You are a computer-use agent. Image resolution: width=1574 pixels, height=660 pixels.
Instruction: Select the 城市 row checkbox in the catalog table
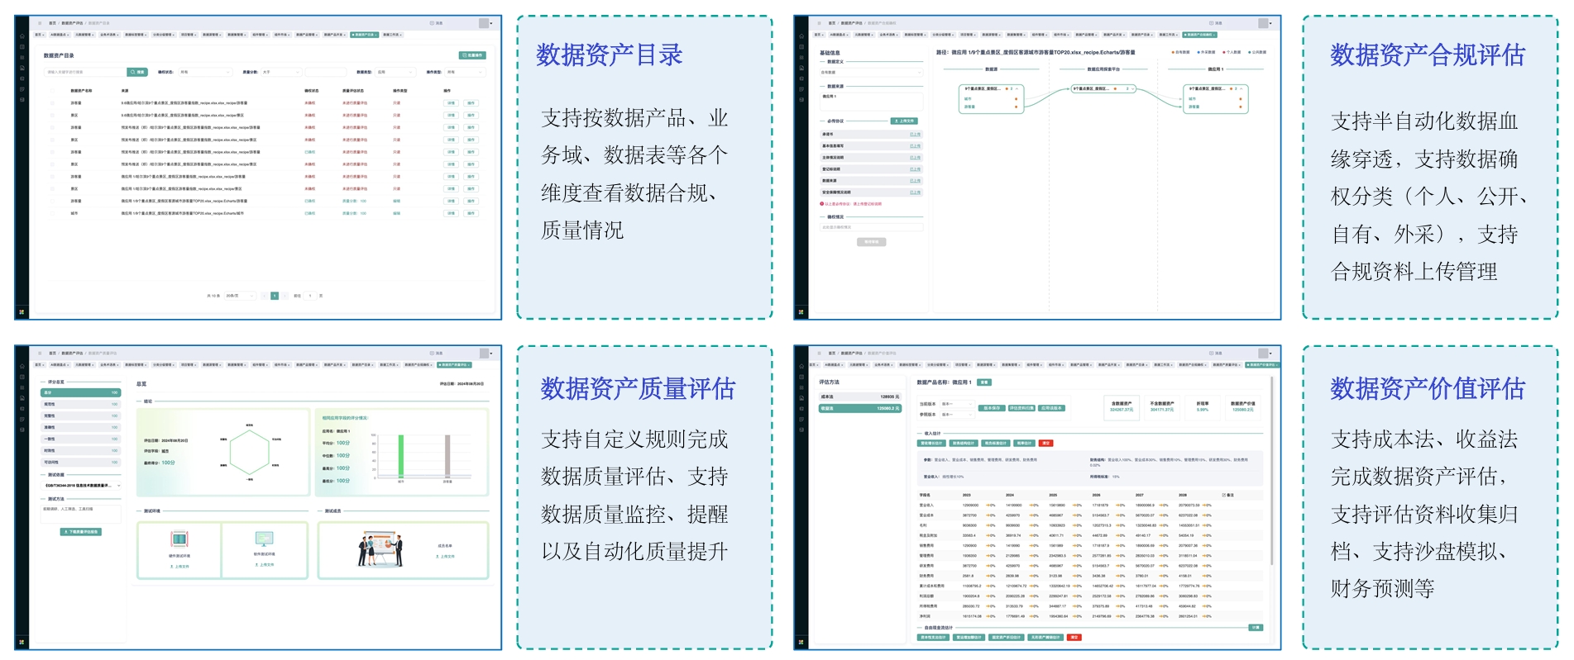(53, 213)
